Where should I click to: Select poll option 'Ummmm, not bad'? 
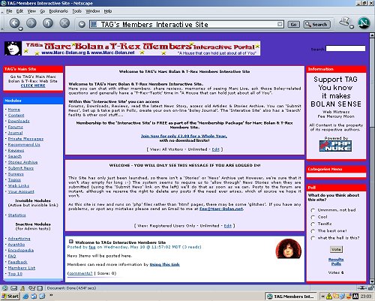(313, 210)
